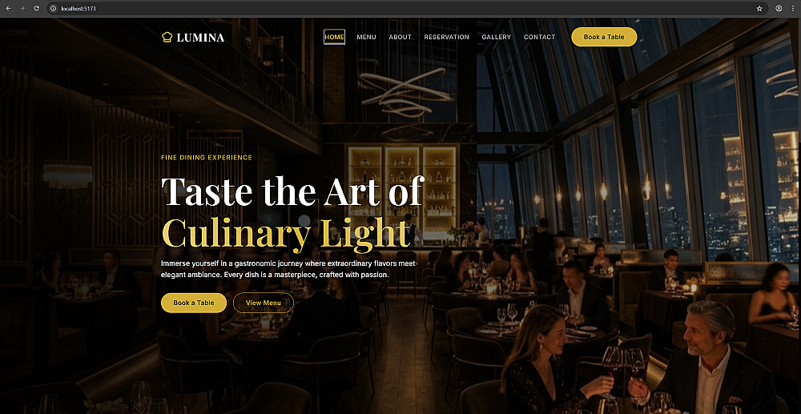Viewport: 801px width, 414px height.
Task: Go back using the browser back arrow
Action: 8,9
